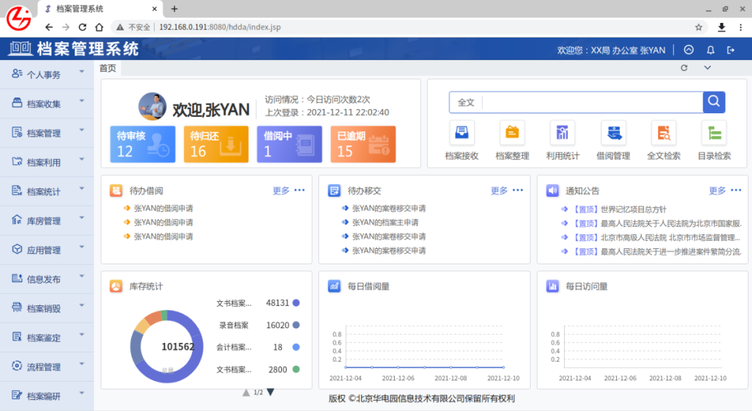Click 更多 in the 待办借阅 panel

click(x=281, y=191)
